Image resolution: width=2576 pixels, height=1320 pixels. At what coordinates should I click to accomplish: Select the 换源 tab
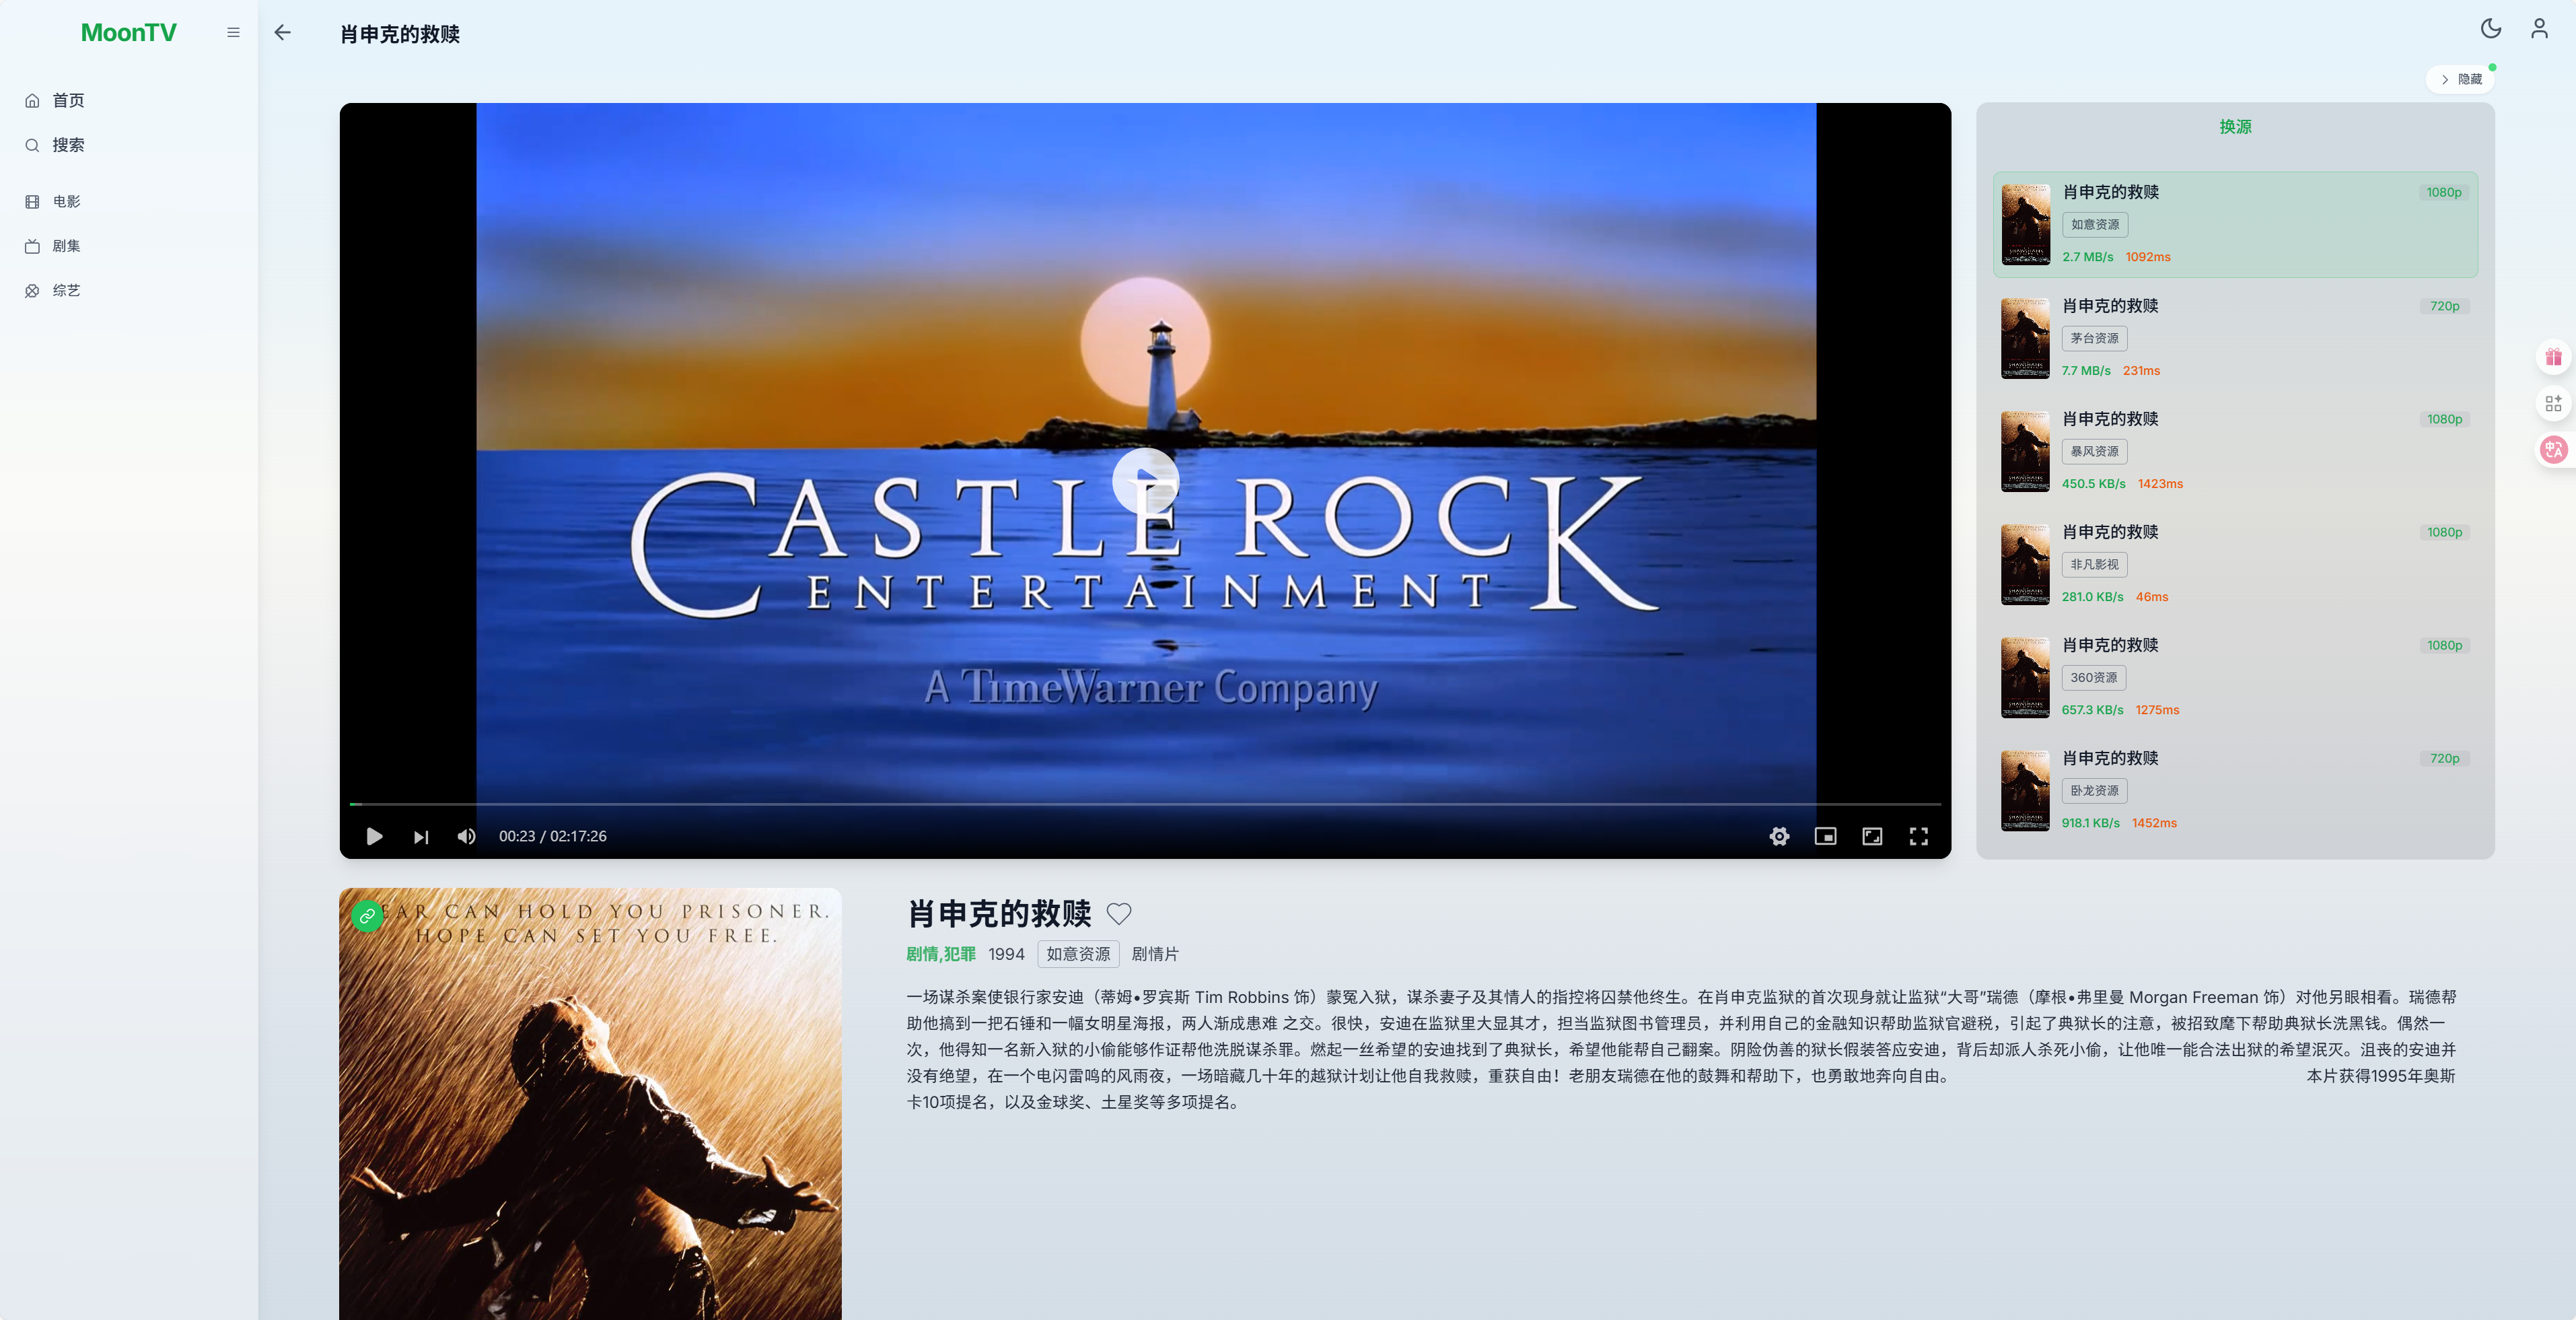pyautogui.click(x=2235, y=127)
